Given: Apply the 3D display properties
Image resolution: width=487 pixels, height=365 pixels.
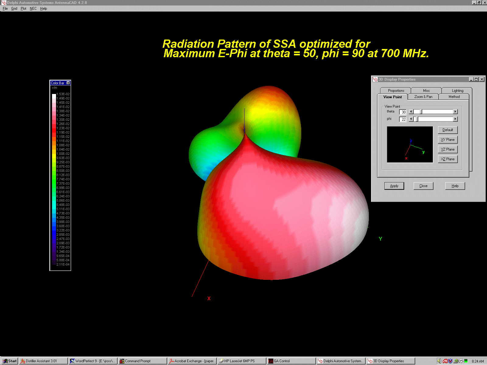Looking at the screenshot, I should [x=394, y=186].
